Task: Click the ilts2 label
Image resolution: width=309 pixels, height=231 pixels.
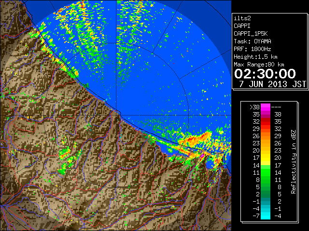Action: [x=242, y=18]
